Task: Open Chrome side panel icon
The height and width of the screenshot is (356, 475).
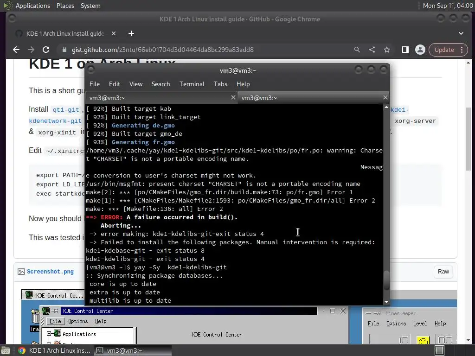Action: (x=405, y=50)
